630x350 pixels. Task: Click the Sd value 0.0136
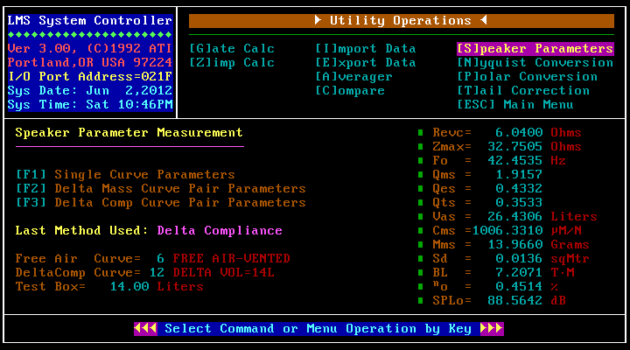pos(519,259)
